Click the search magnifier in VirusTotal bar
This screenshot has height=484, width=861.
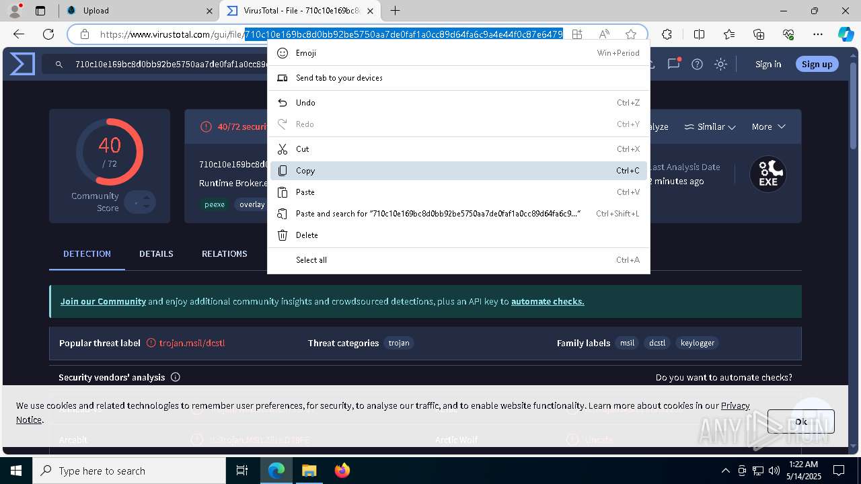point(59,65)
